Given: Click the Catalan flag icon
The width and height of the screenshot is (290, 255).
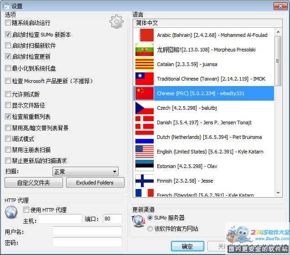Looking at the screenshot, I should 145,64.
